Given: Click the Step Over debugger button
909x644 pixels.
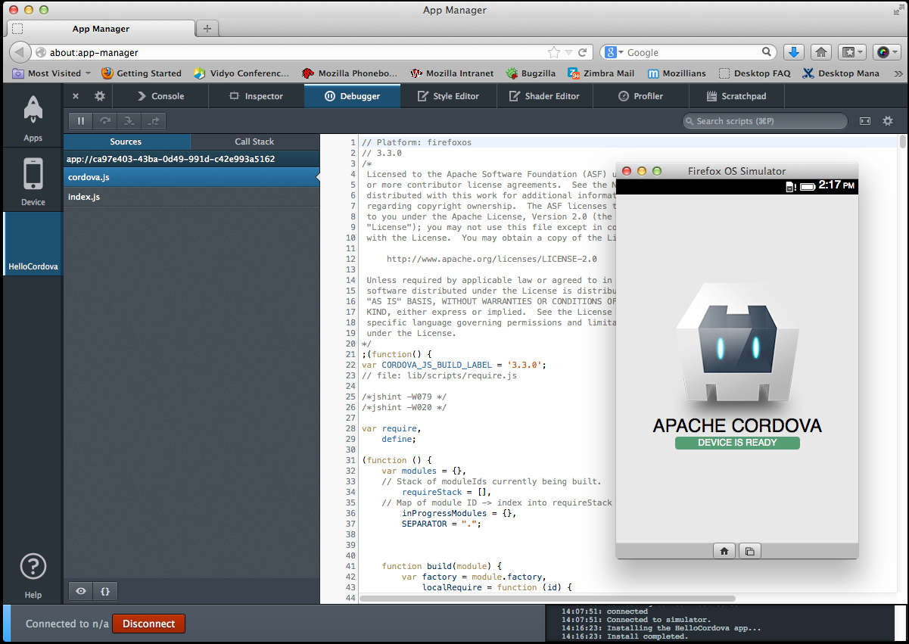Looking at the screenshot, I should (105, 121).
